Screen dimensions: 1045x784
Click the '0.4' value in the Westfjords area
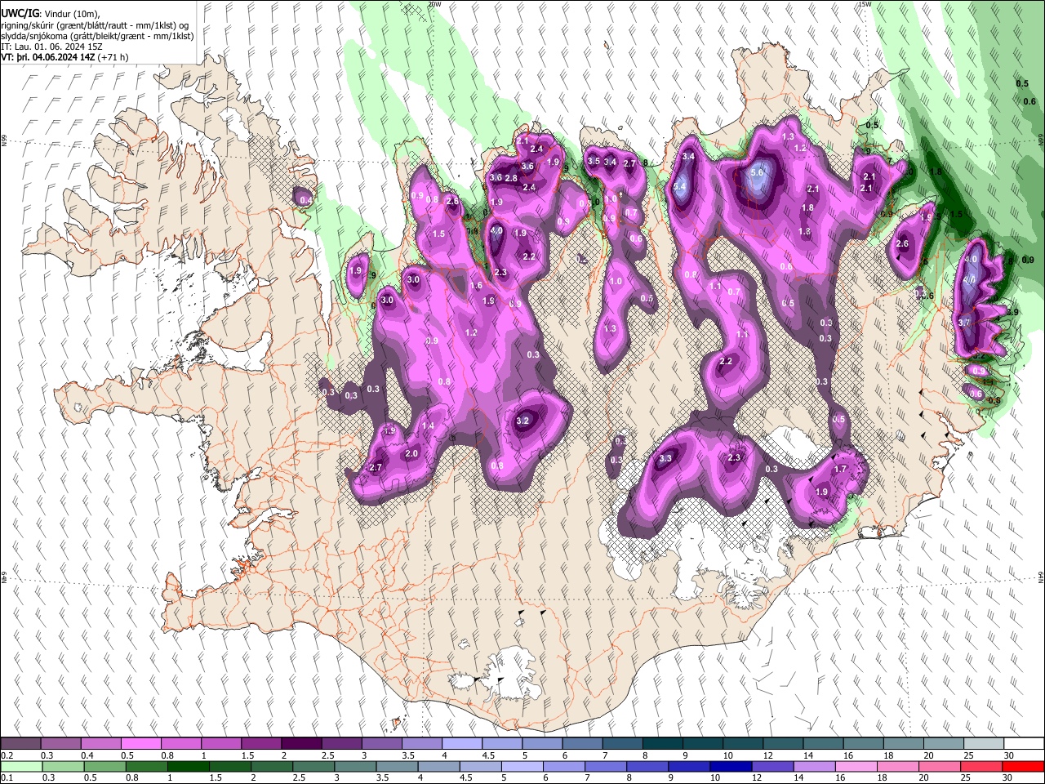pos(306,199)
